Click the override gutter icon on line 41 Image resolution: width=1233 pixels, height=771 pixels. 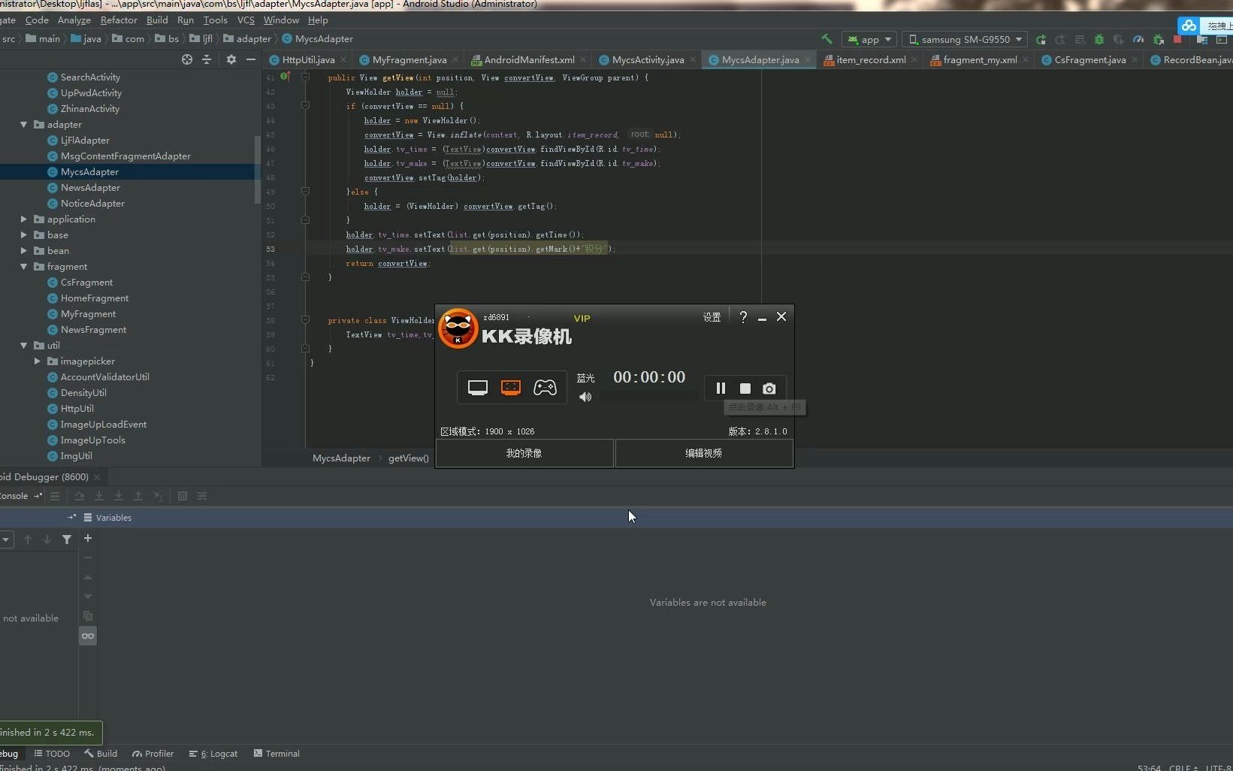click(285, 77)
